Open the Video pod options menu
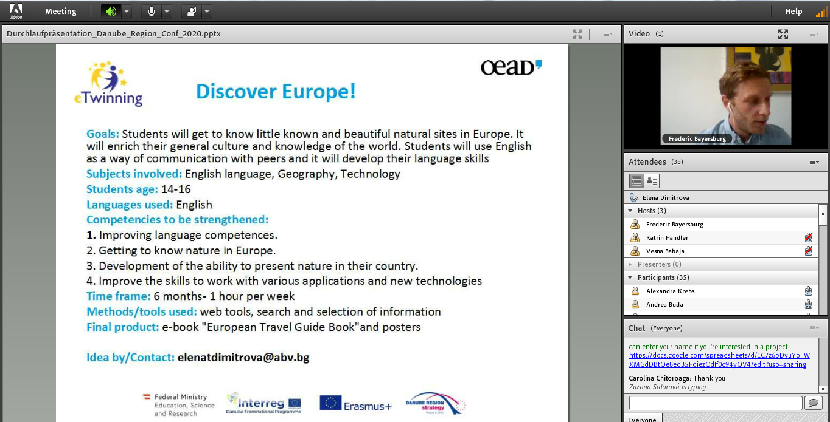The image size is (830, 422). tap(814, 34)
